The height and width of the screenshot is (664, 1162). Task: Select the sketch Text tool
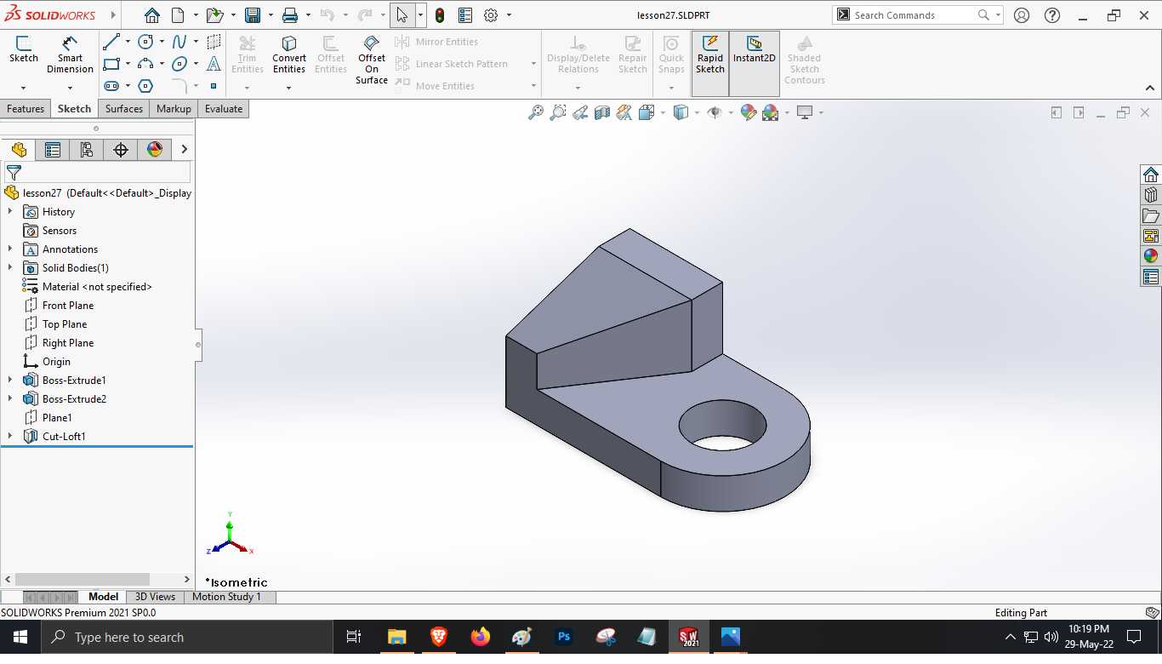[214, 64]
